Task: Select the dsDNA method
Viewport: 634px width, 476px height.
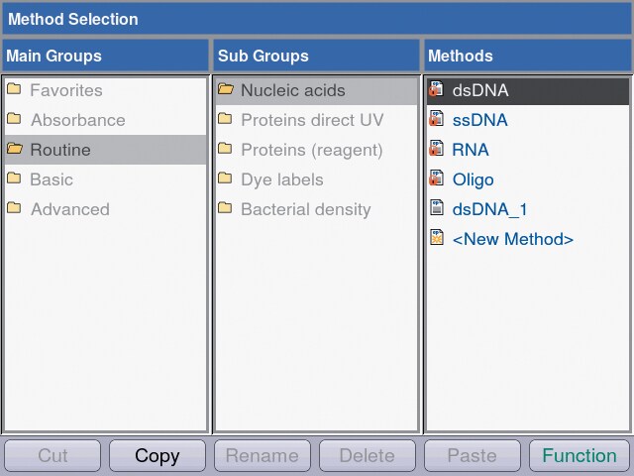Action: coord(528,90)
